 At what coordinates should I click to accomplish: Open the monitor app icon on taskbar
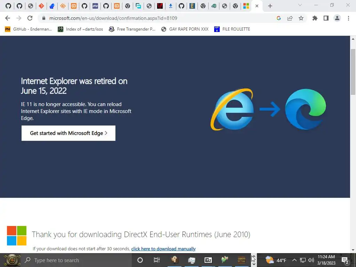coord(192,260)
